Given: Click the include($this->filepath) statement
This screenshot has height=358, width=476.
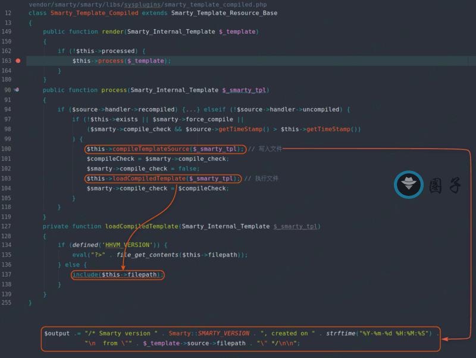Looking at the screenshot, I should coord(117,275).
